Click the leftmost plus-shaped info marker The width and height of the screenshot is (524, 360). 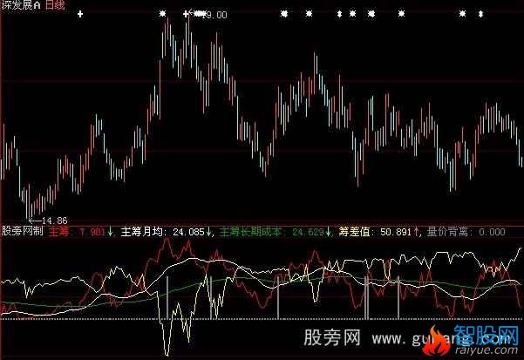coord(80,14)
